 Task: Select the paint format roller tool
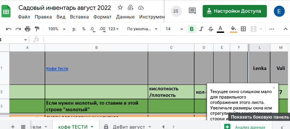[37, 29]
